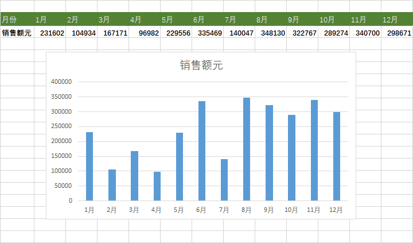
Task: Select the 10月 bar in the chart
Action: tap(291, 157)
